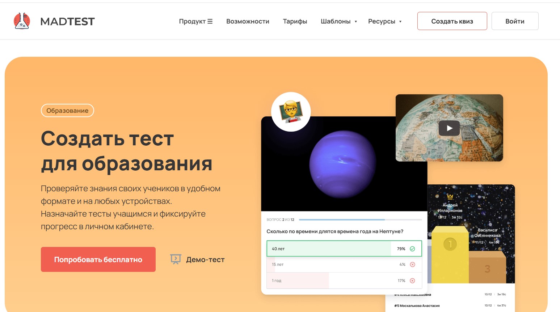Click red cross icon on 1 год answer

tap(412, 281)
